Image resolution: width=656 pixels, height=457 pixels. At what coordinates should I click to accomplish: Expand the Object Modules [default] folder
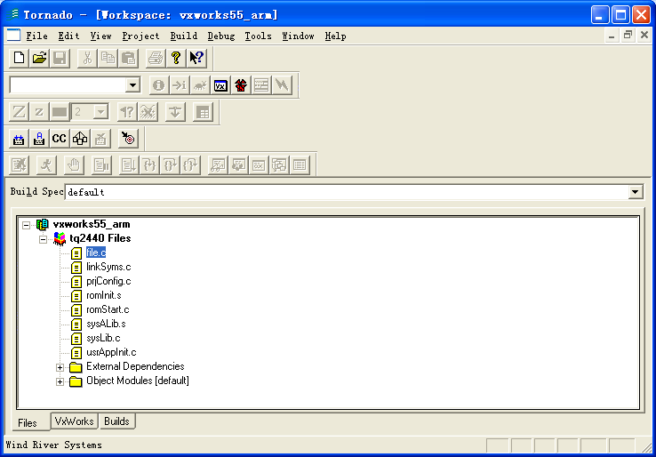click(60, 381)
